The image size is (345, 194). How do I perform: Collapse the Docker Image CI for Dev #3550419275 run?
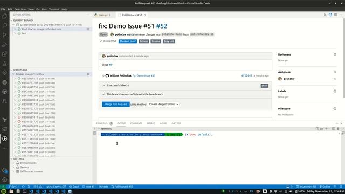[x=13, y=25]
